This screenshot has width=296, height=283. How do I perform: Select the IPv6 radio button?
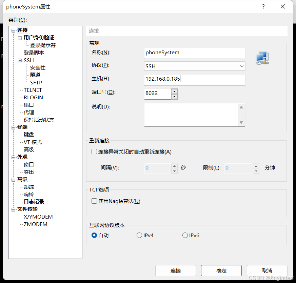click(185, 235)
